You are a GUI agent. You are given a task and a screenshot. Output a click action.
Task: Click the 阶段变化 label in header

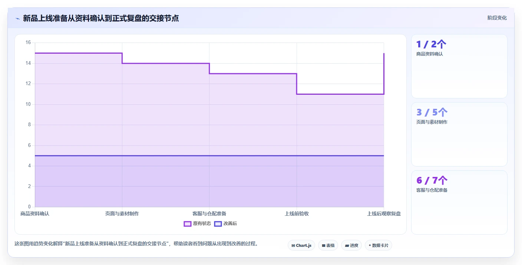pos(497,18)
